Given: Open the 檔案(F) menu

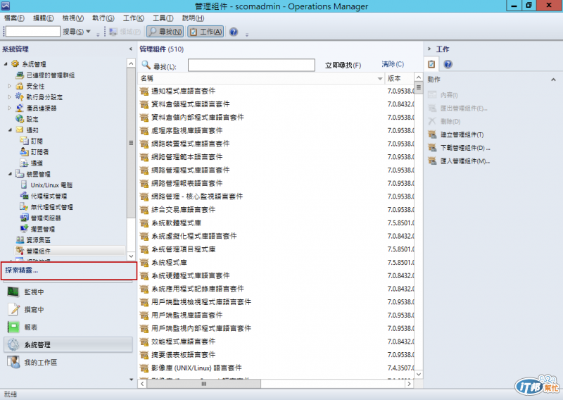Looking at the screenshot, I should coord(14,18).
